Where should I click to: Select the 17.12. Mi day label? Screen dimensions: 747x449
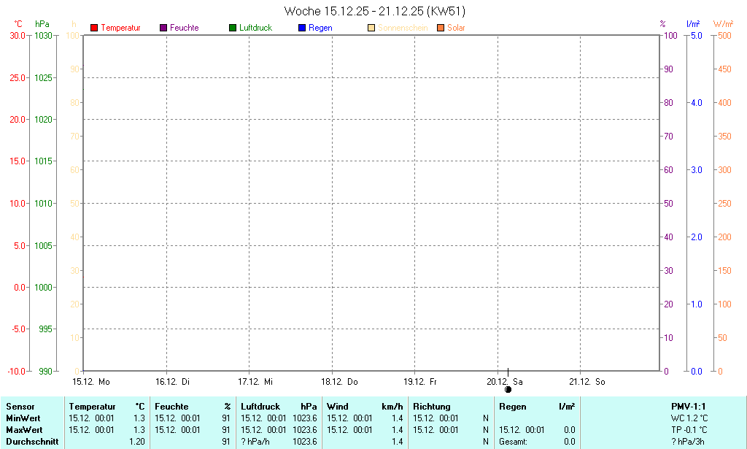pyautogui.click(x=256, y=382)
